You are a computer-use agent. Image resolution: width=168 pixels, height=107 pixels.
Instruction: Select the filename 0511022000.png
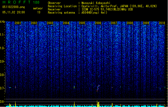point(14,7)
